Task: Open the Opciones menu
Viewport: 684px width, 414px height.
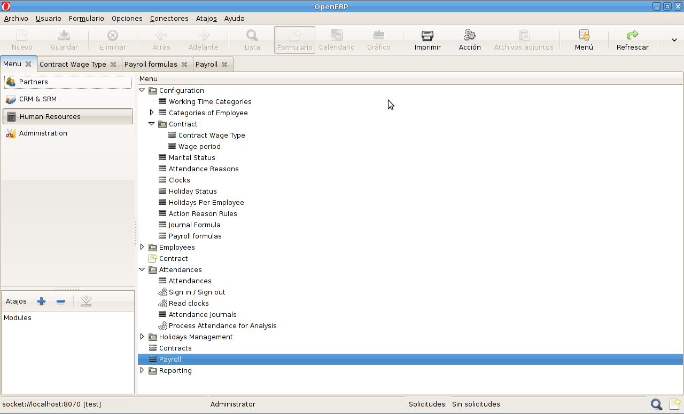Action: pos(127,18)
